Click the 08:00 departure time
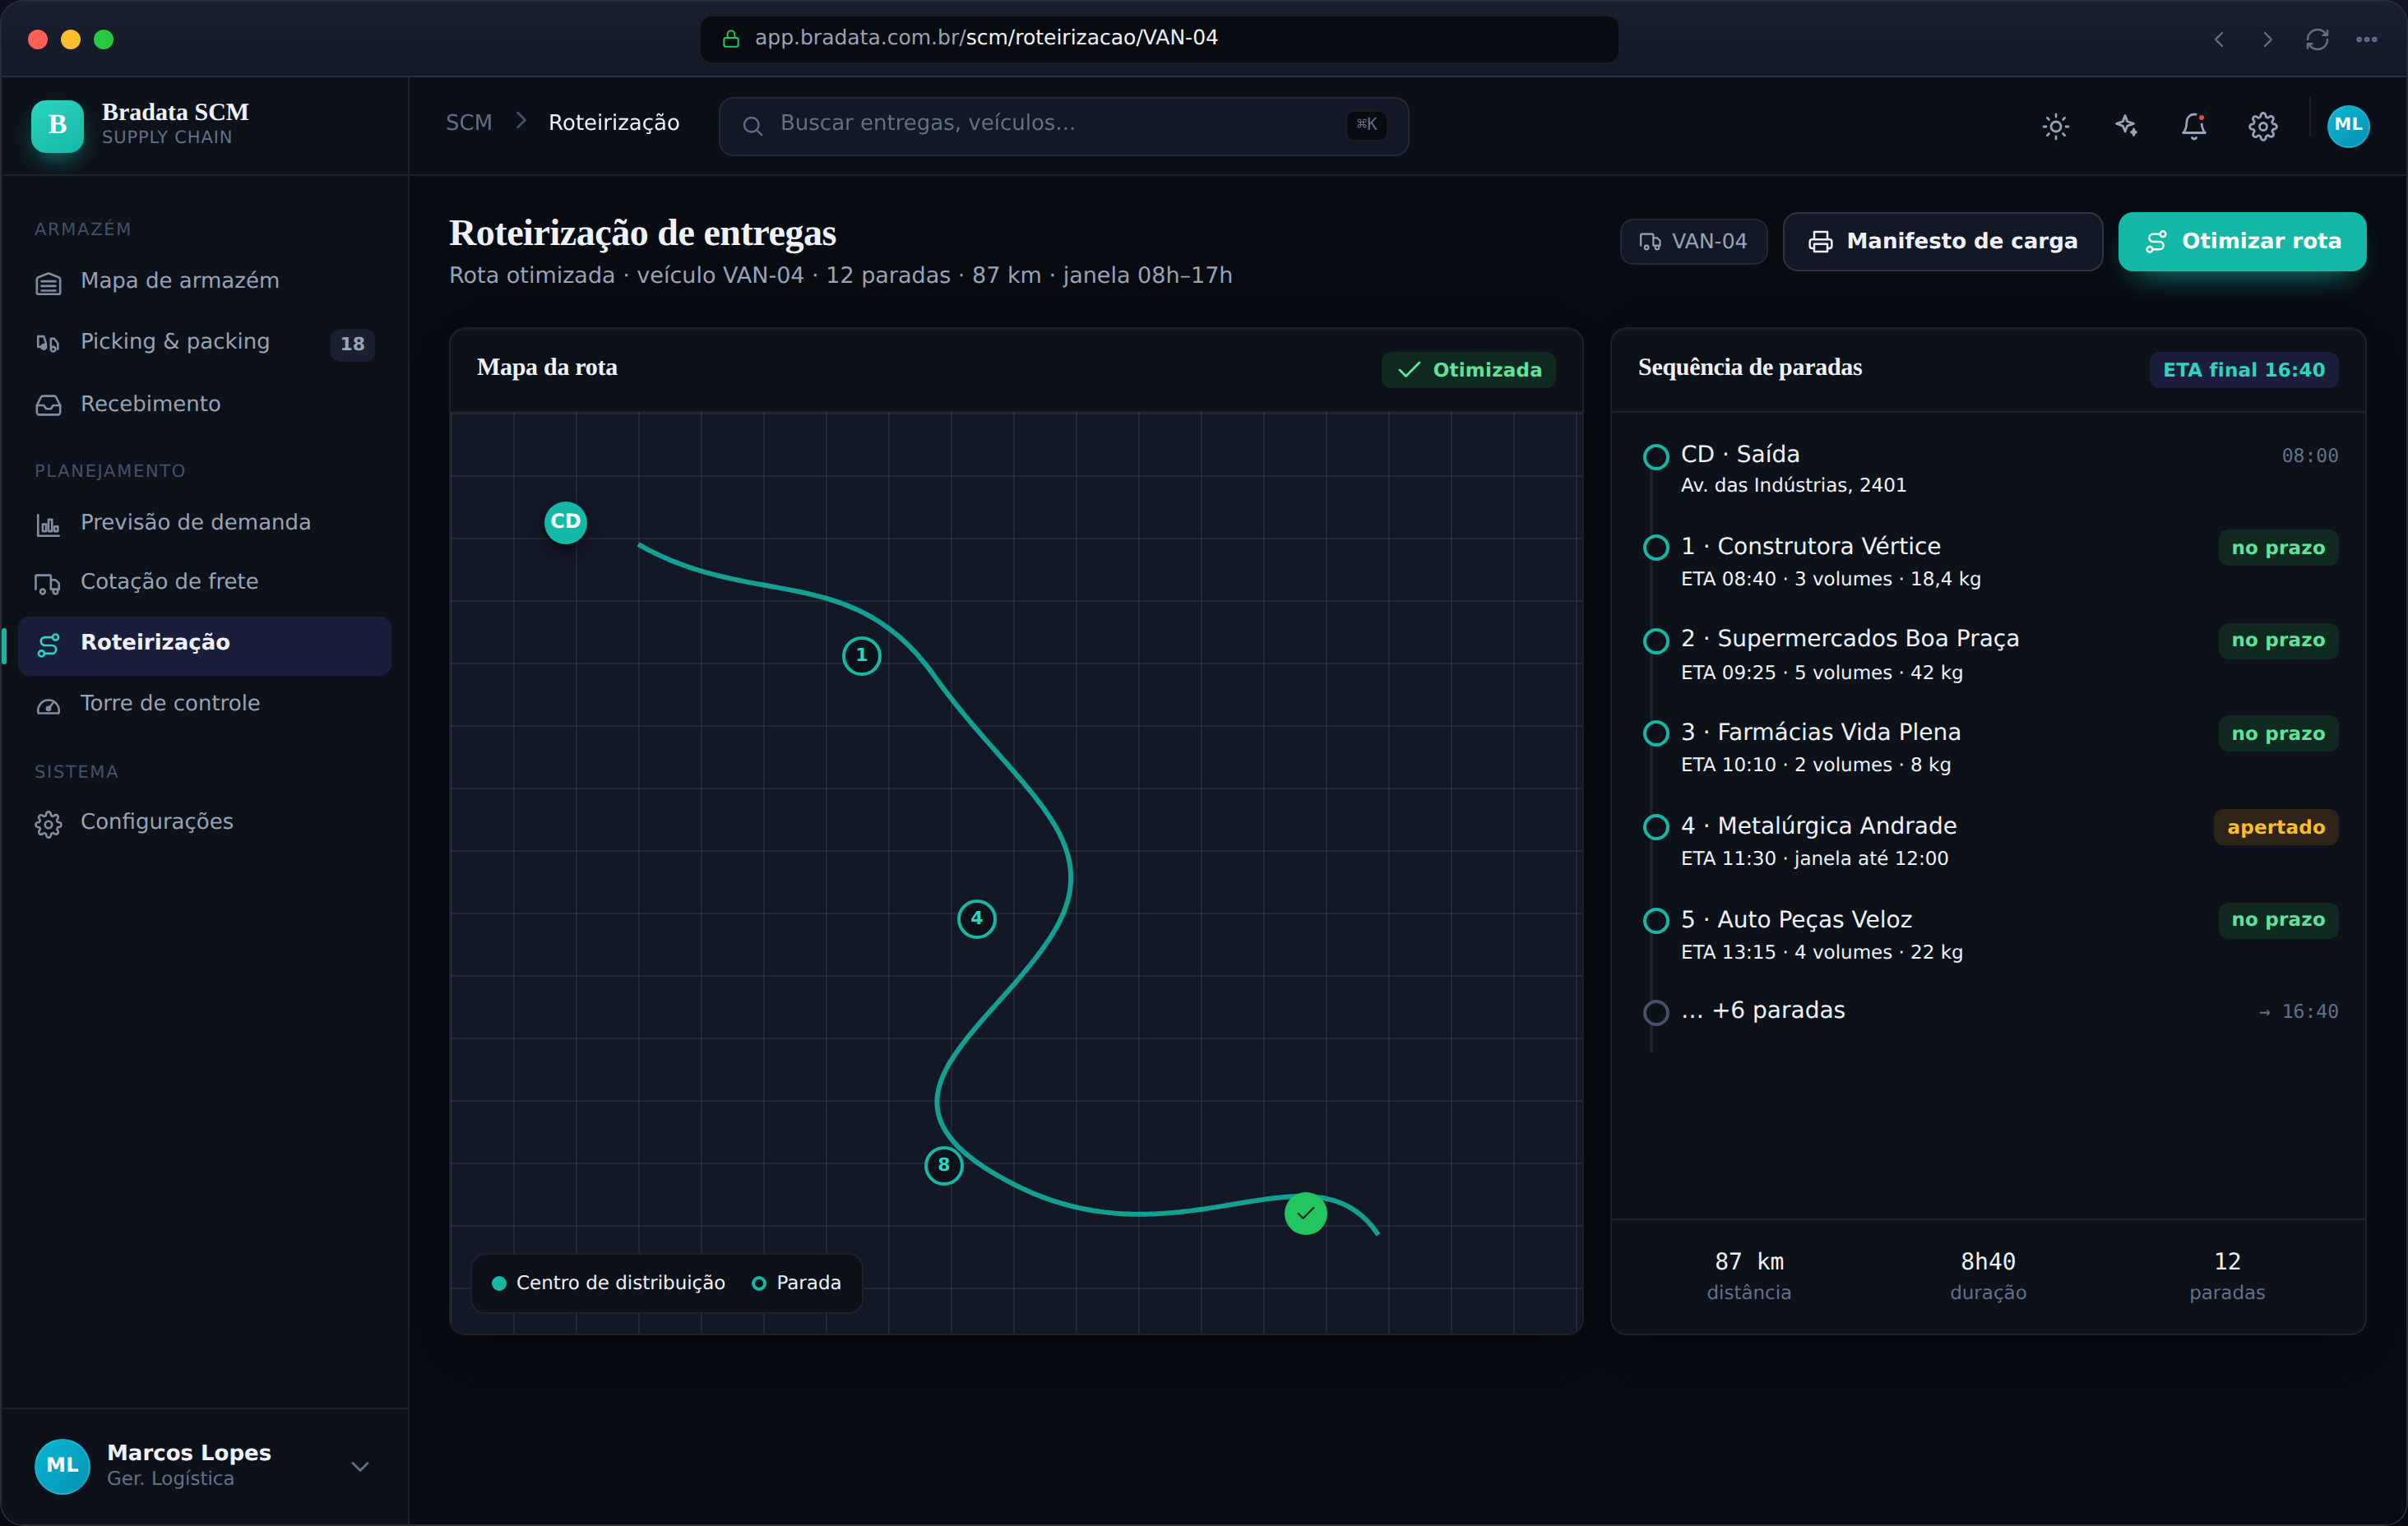This screenshot has width=2408, height=1526. point(2309,456)
